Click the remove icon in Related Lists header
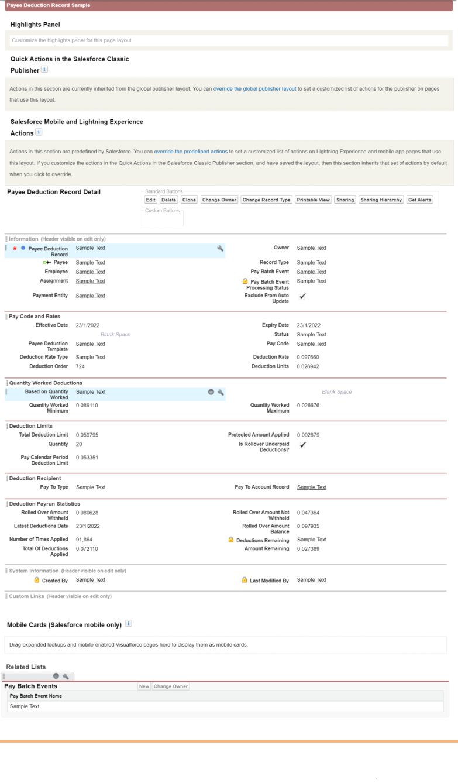Image resolution: width=458 pixels, height=783 pixels. coord(56,676)
